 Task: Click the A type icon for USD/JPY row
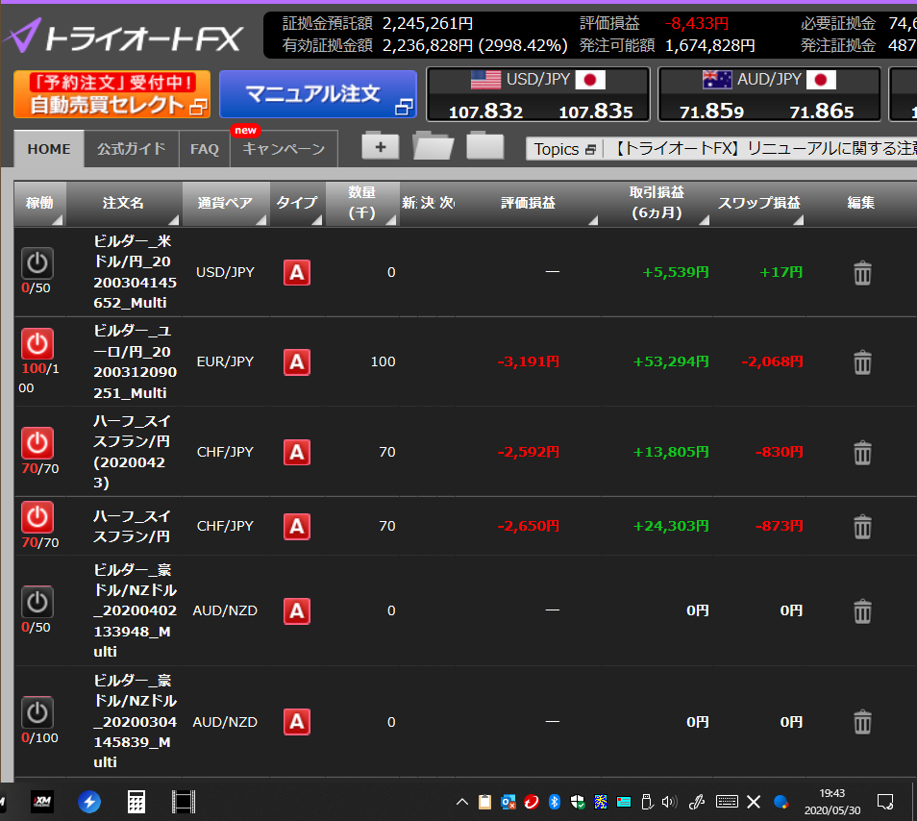click(x=297, y=273)
